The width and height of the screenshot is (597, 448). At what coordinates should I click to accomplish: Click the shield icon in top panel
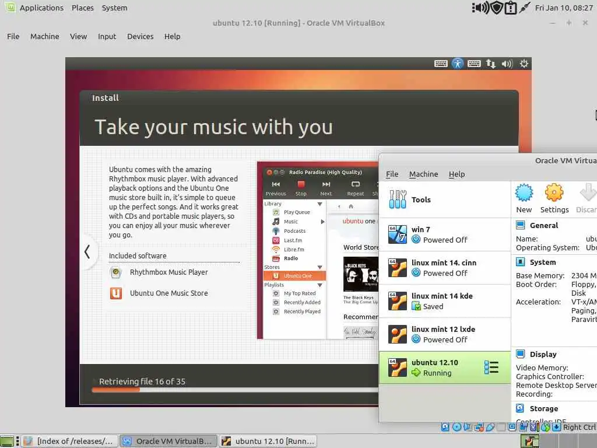tap(496, 8)
